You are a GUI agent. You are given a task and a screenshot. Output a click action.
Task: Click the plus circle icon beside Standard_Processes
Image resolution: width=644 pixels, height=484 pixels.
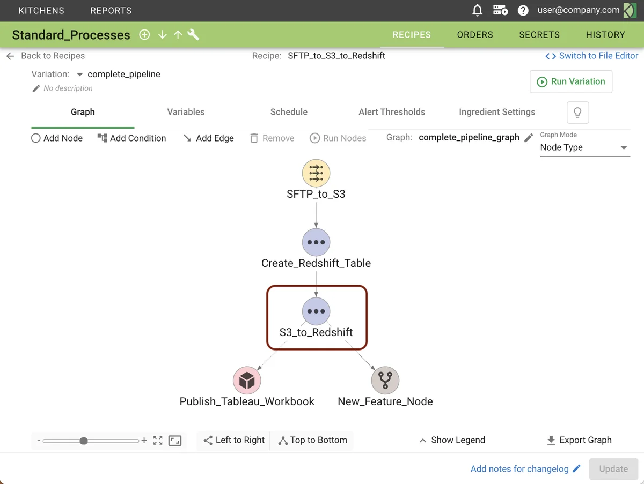tap(144, 35)
